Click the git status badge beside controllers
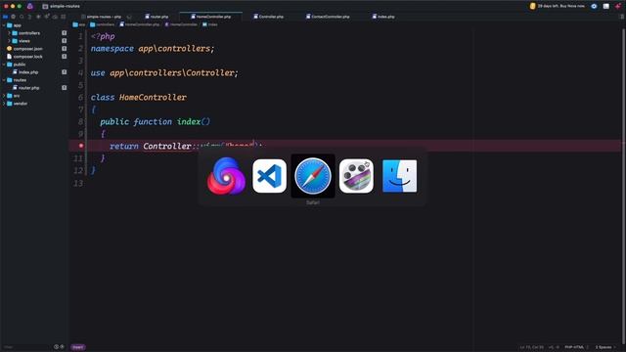Image resolution: width=626 pixels, height=352 pixels. (x=64, y=33)
